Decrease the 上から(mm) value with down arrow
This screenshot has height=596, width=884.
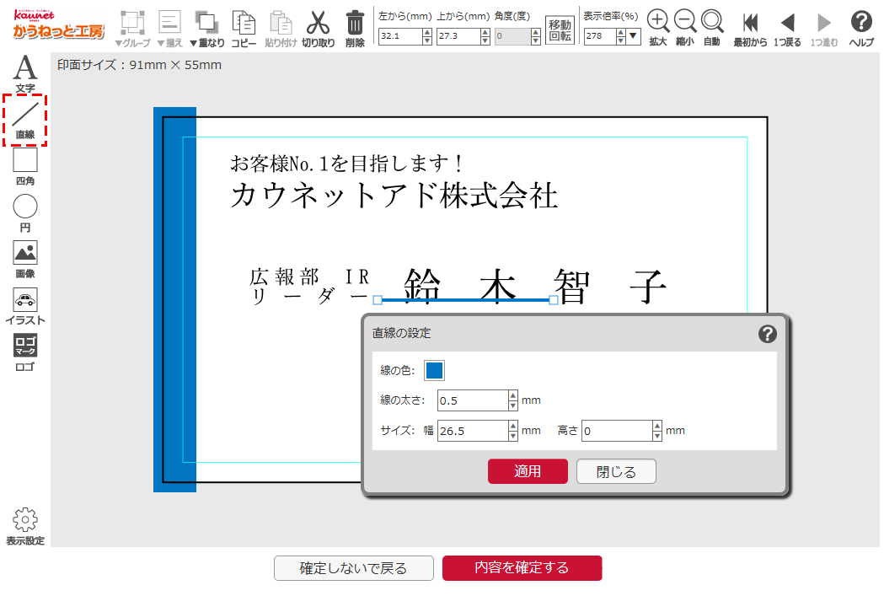(x=485, y=40)
